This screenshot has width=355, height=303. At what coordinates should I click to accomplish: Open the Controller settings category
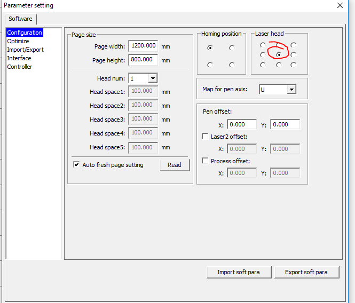point(20,67)
